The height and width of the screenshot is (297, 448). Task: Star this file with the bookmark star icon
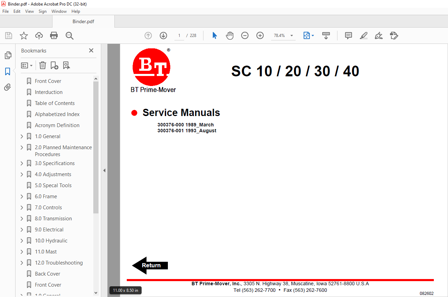[24, 36]
